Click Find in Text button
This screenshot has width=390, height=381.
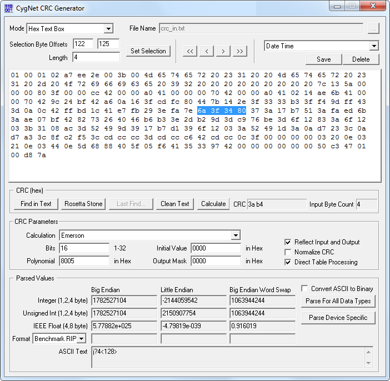(x=36, y=204)
